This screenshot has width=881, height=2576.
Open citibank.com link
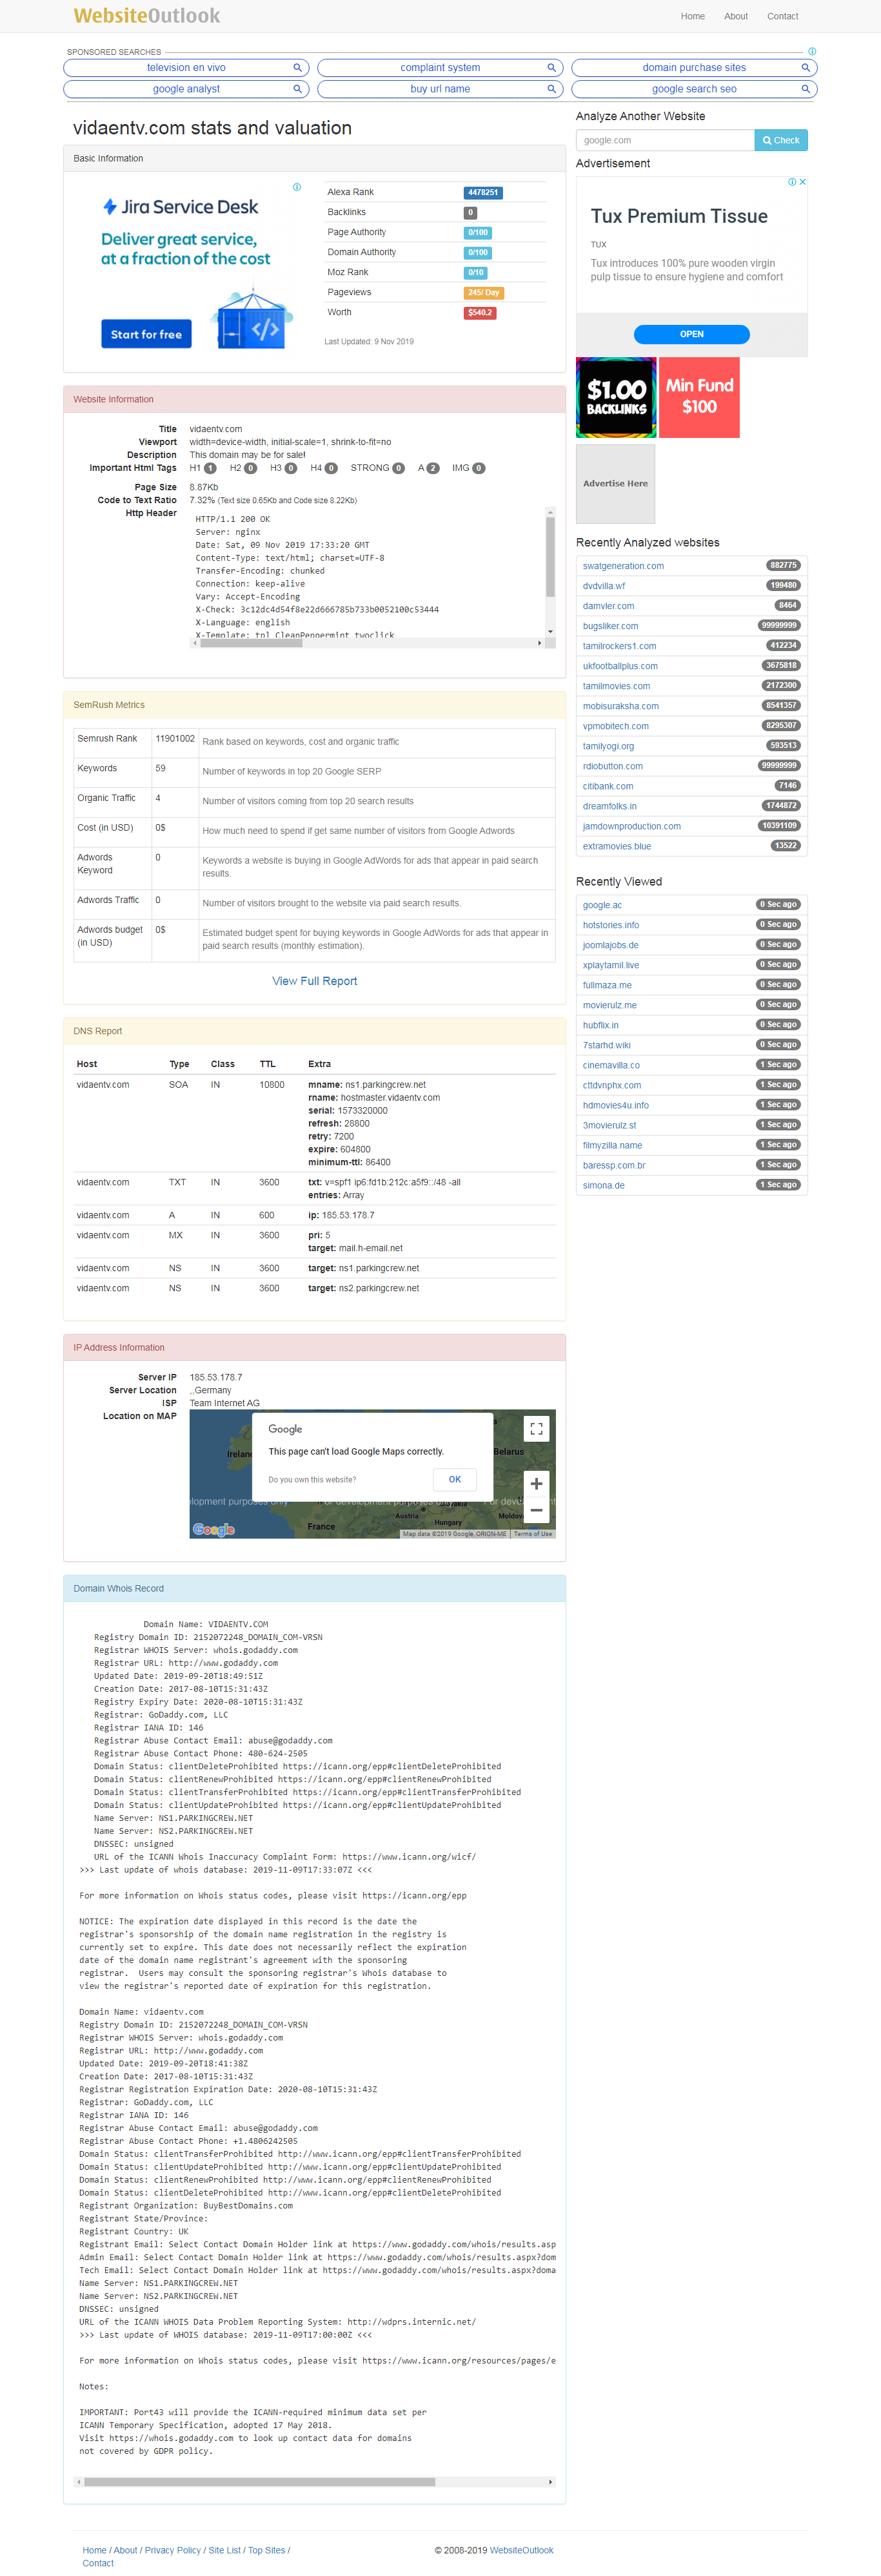coord(608,786)
